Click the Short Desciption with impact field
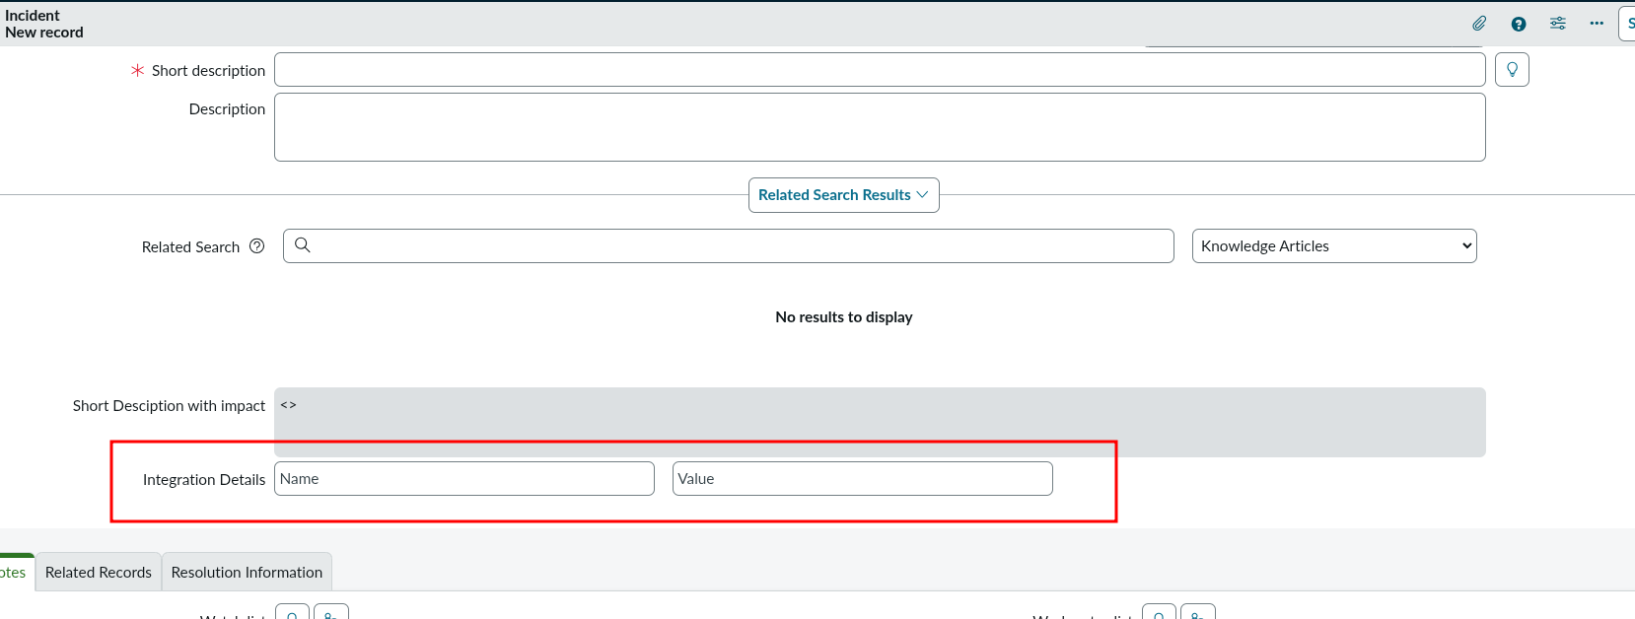 (880, 422)
